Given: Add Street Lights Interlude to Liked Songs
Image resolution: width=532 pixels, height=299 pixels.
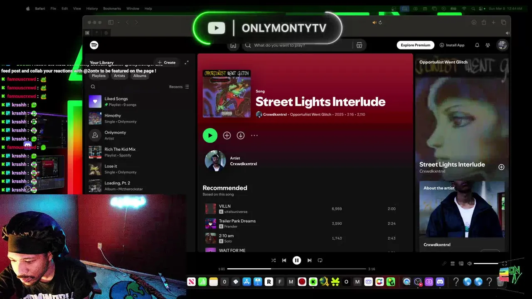Looking at the screenshot, I should point(227,135).
